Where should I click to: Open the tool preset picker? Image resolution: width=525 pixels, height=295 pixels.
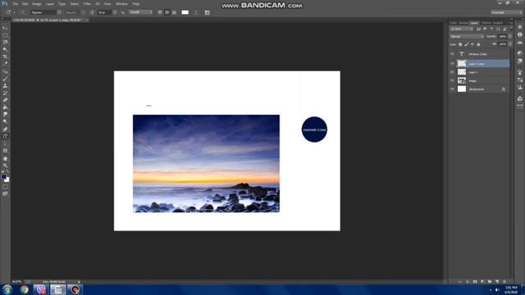pos(10,12)
